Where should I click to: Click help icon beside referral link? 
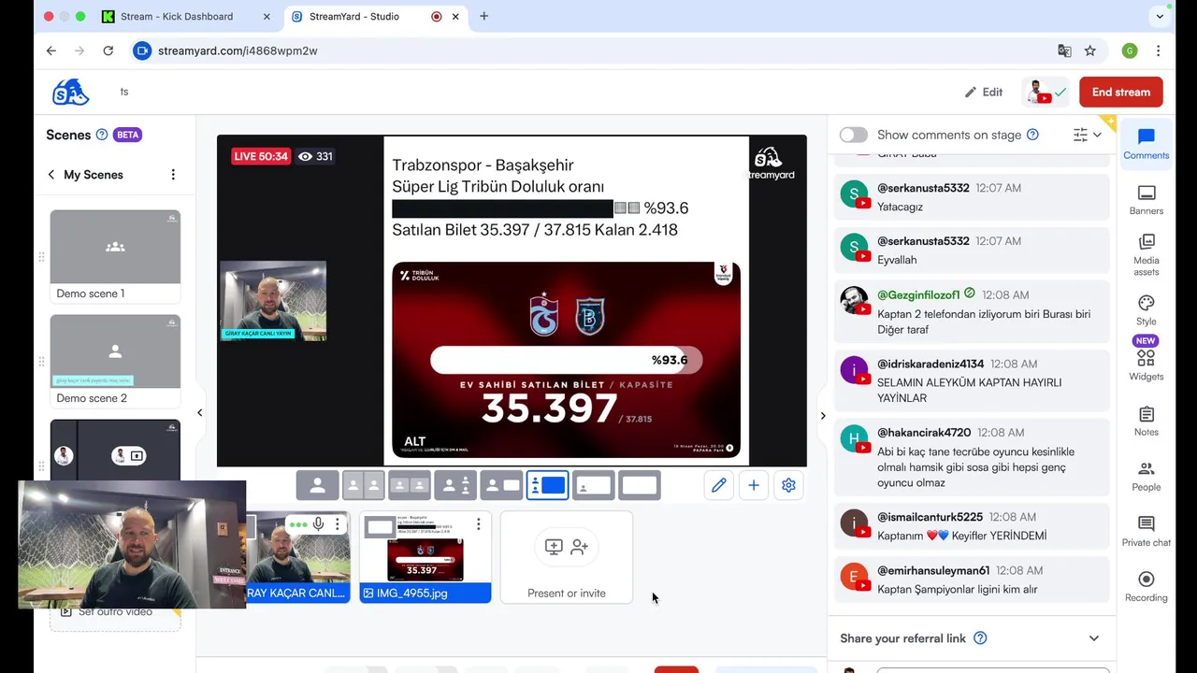[980, 638]
